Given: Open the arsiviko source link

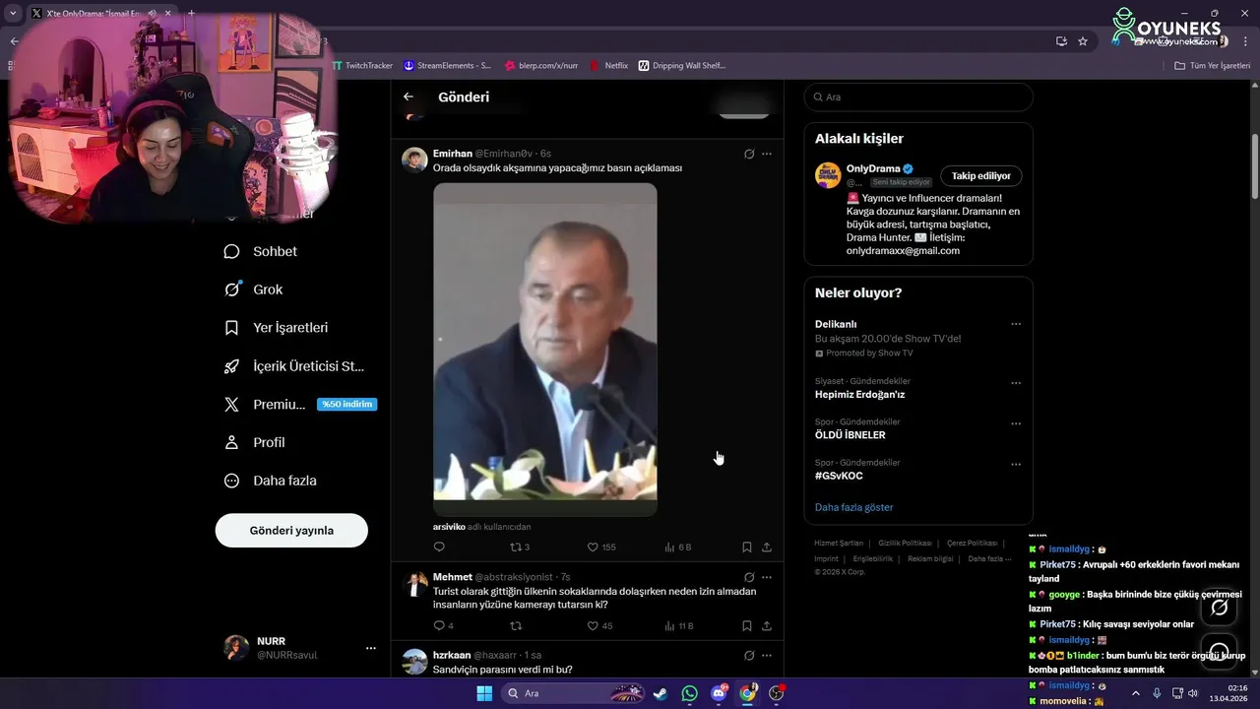Looking at the screenshot, I should point(449,527).
